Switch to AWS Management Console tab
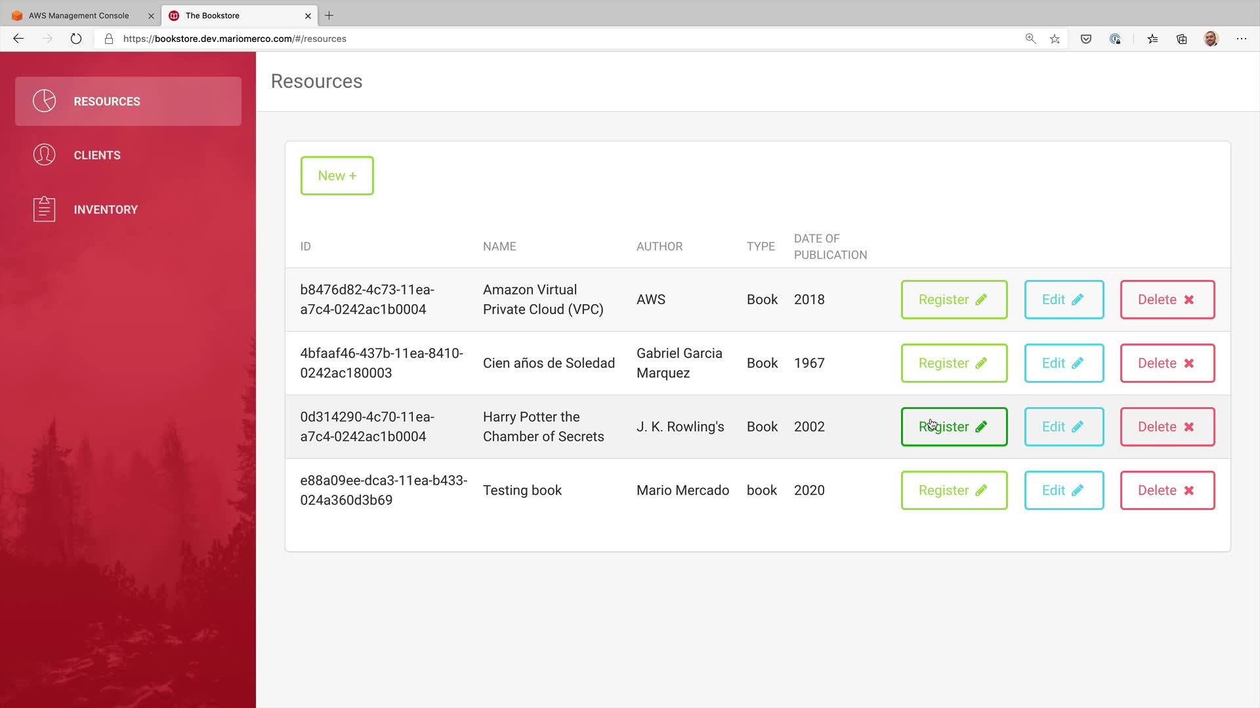Viewport: 1260px width, 708px height. pyautogui.click(x=79, y=15)
